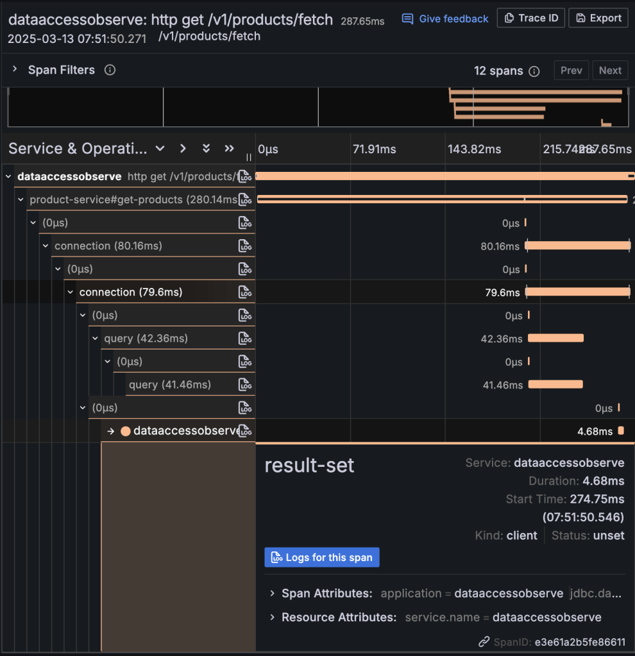
Task: Click the Give feedback link
Action: pos(445,19)
